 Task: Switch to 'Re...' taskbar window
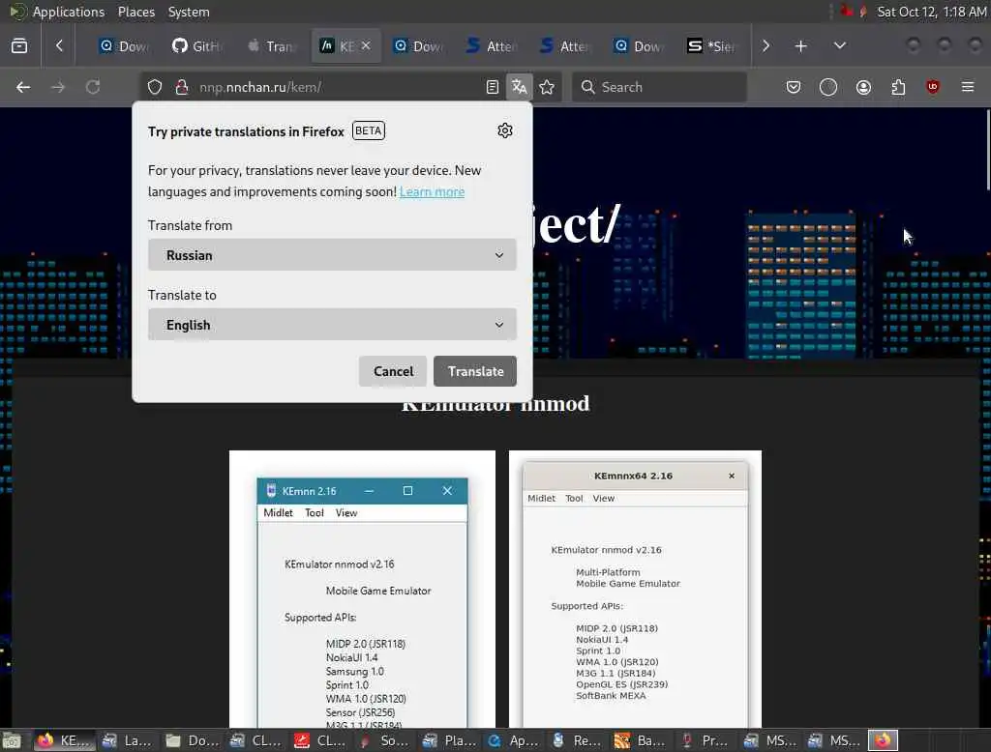click(577, 740)
